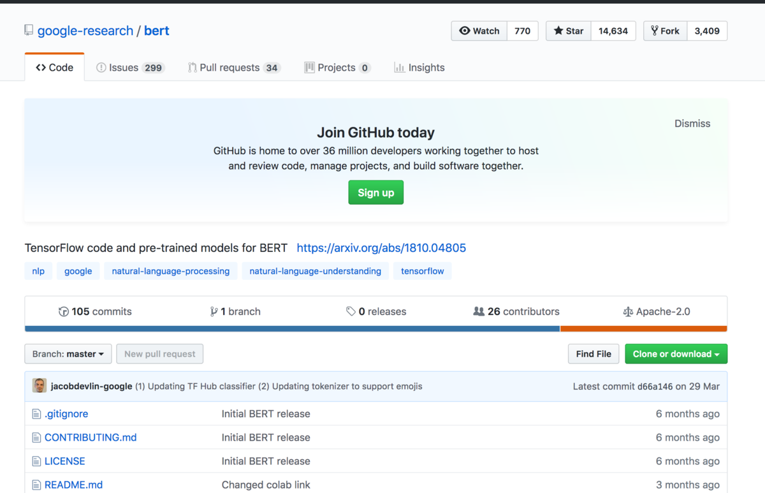Screen dimensions: 765x493
Task: Click the Watch button
Action: pyautogui.click(x=479, y=31)
